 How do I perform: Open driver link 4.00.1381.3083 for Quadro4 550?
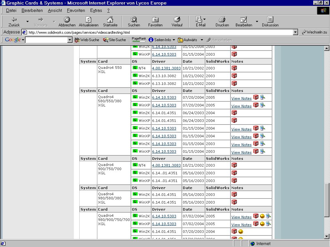(x=166, y=68)
